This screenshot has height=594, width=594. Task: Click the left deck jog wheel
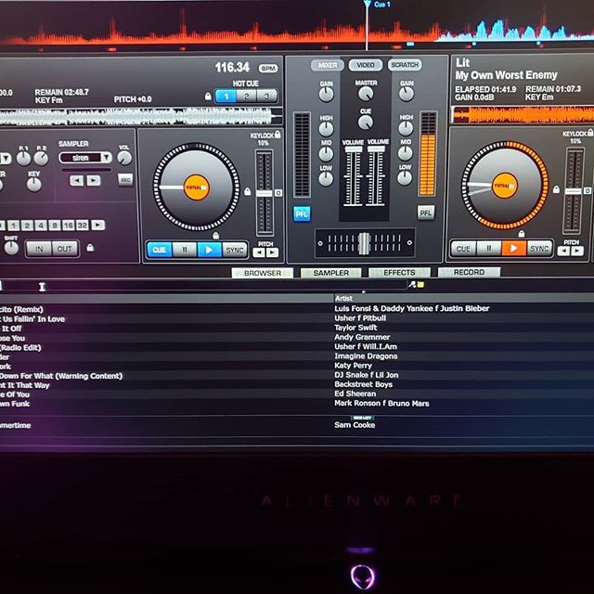pyautogui.click(x=196, y=187)
